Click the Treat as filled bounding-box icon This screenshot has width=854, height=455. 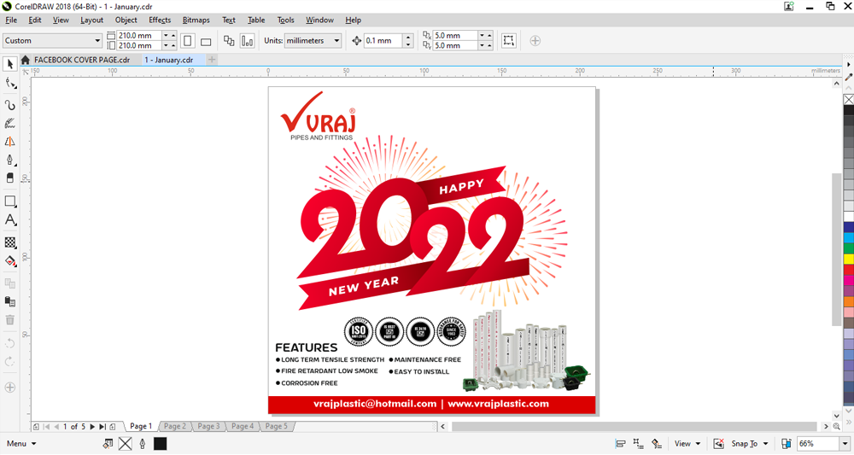click(509, 41)
